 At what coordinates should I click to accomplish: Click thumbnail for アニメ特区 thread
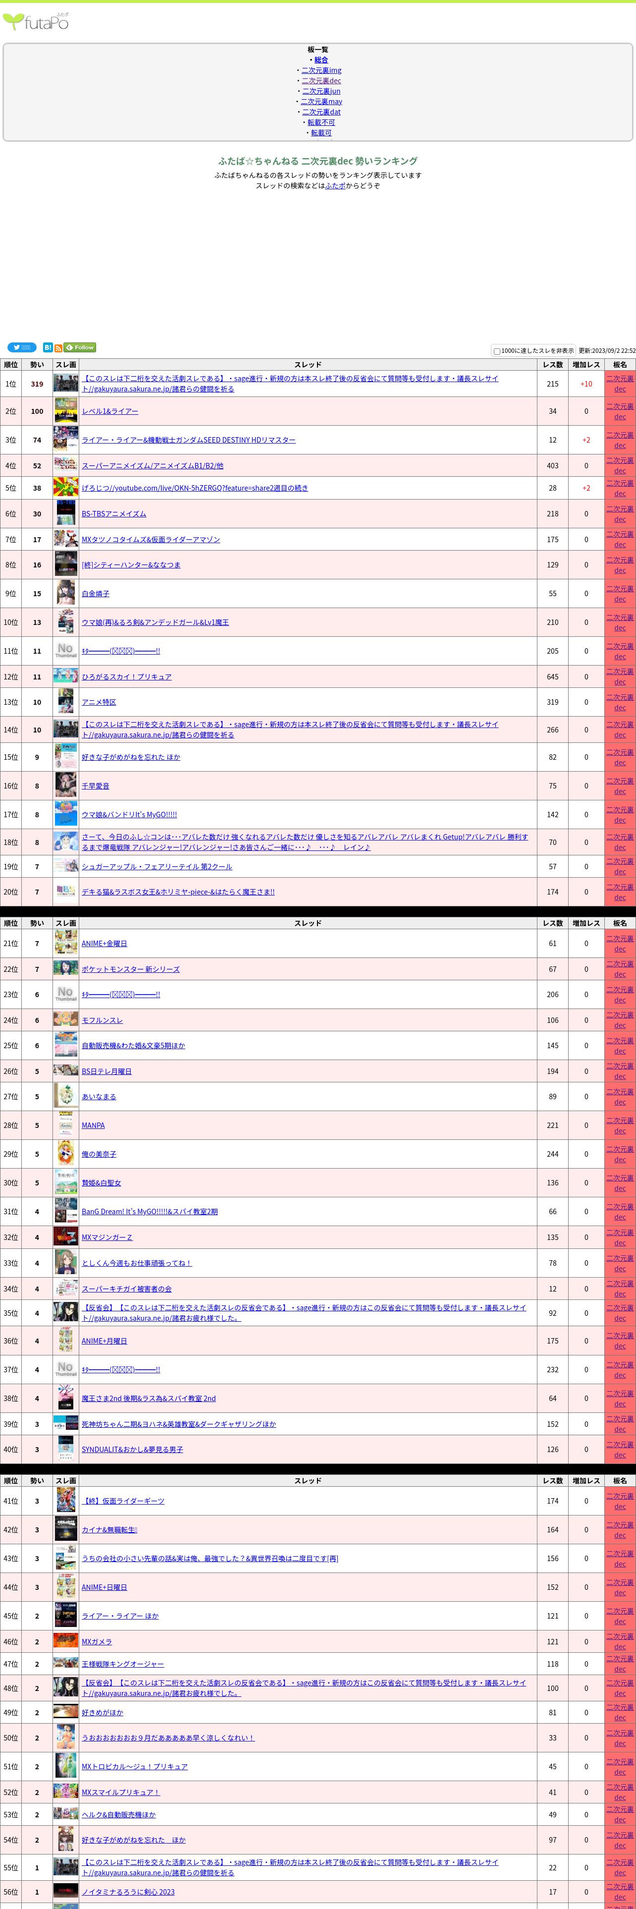[66, 702]
